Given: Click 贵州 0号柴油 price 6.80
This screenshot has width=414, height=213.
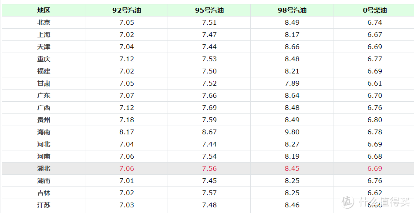Looking at the screenshot, I should tap(375, 120).
